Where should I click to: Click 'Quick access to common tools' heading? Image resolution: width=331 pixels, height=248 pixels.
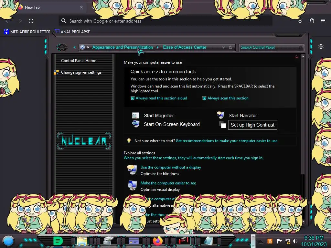pyautogui.click(x=163, y=72)
